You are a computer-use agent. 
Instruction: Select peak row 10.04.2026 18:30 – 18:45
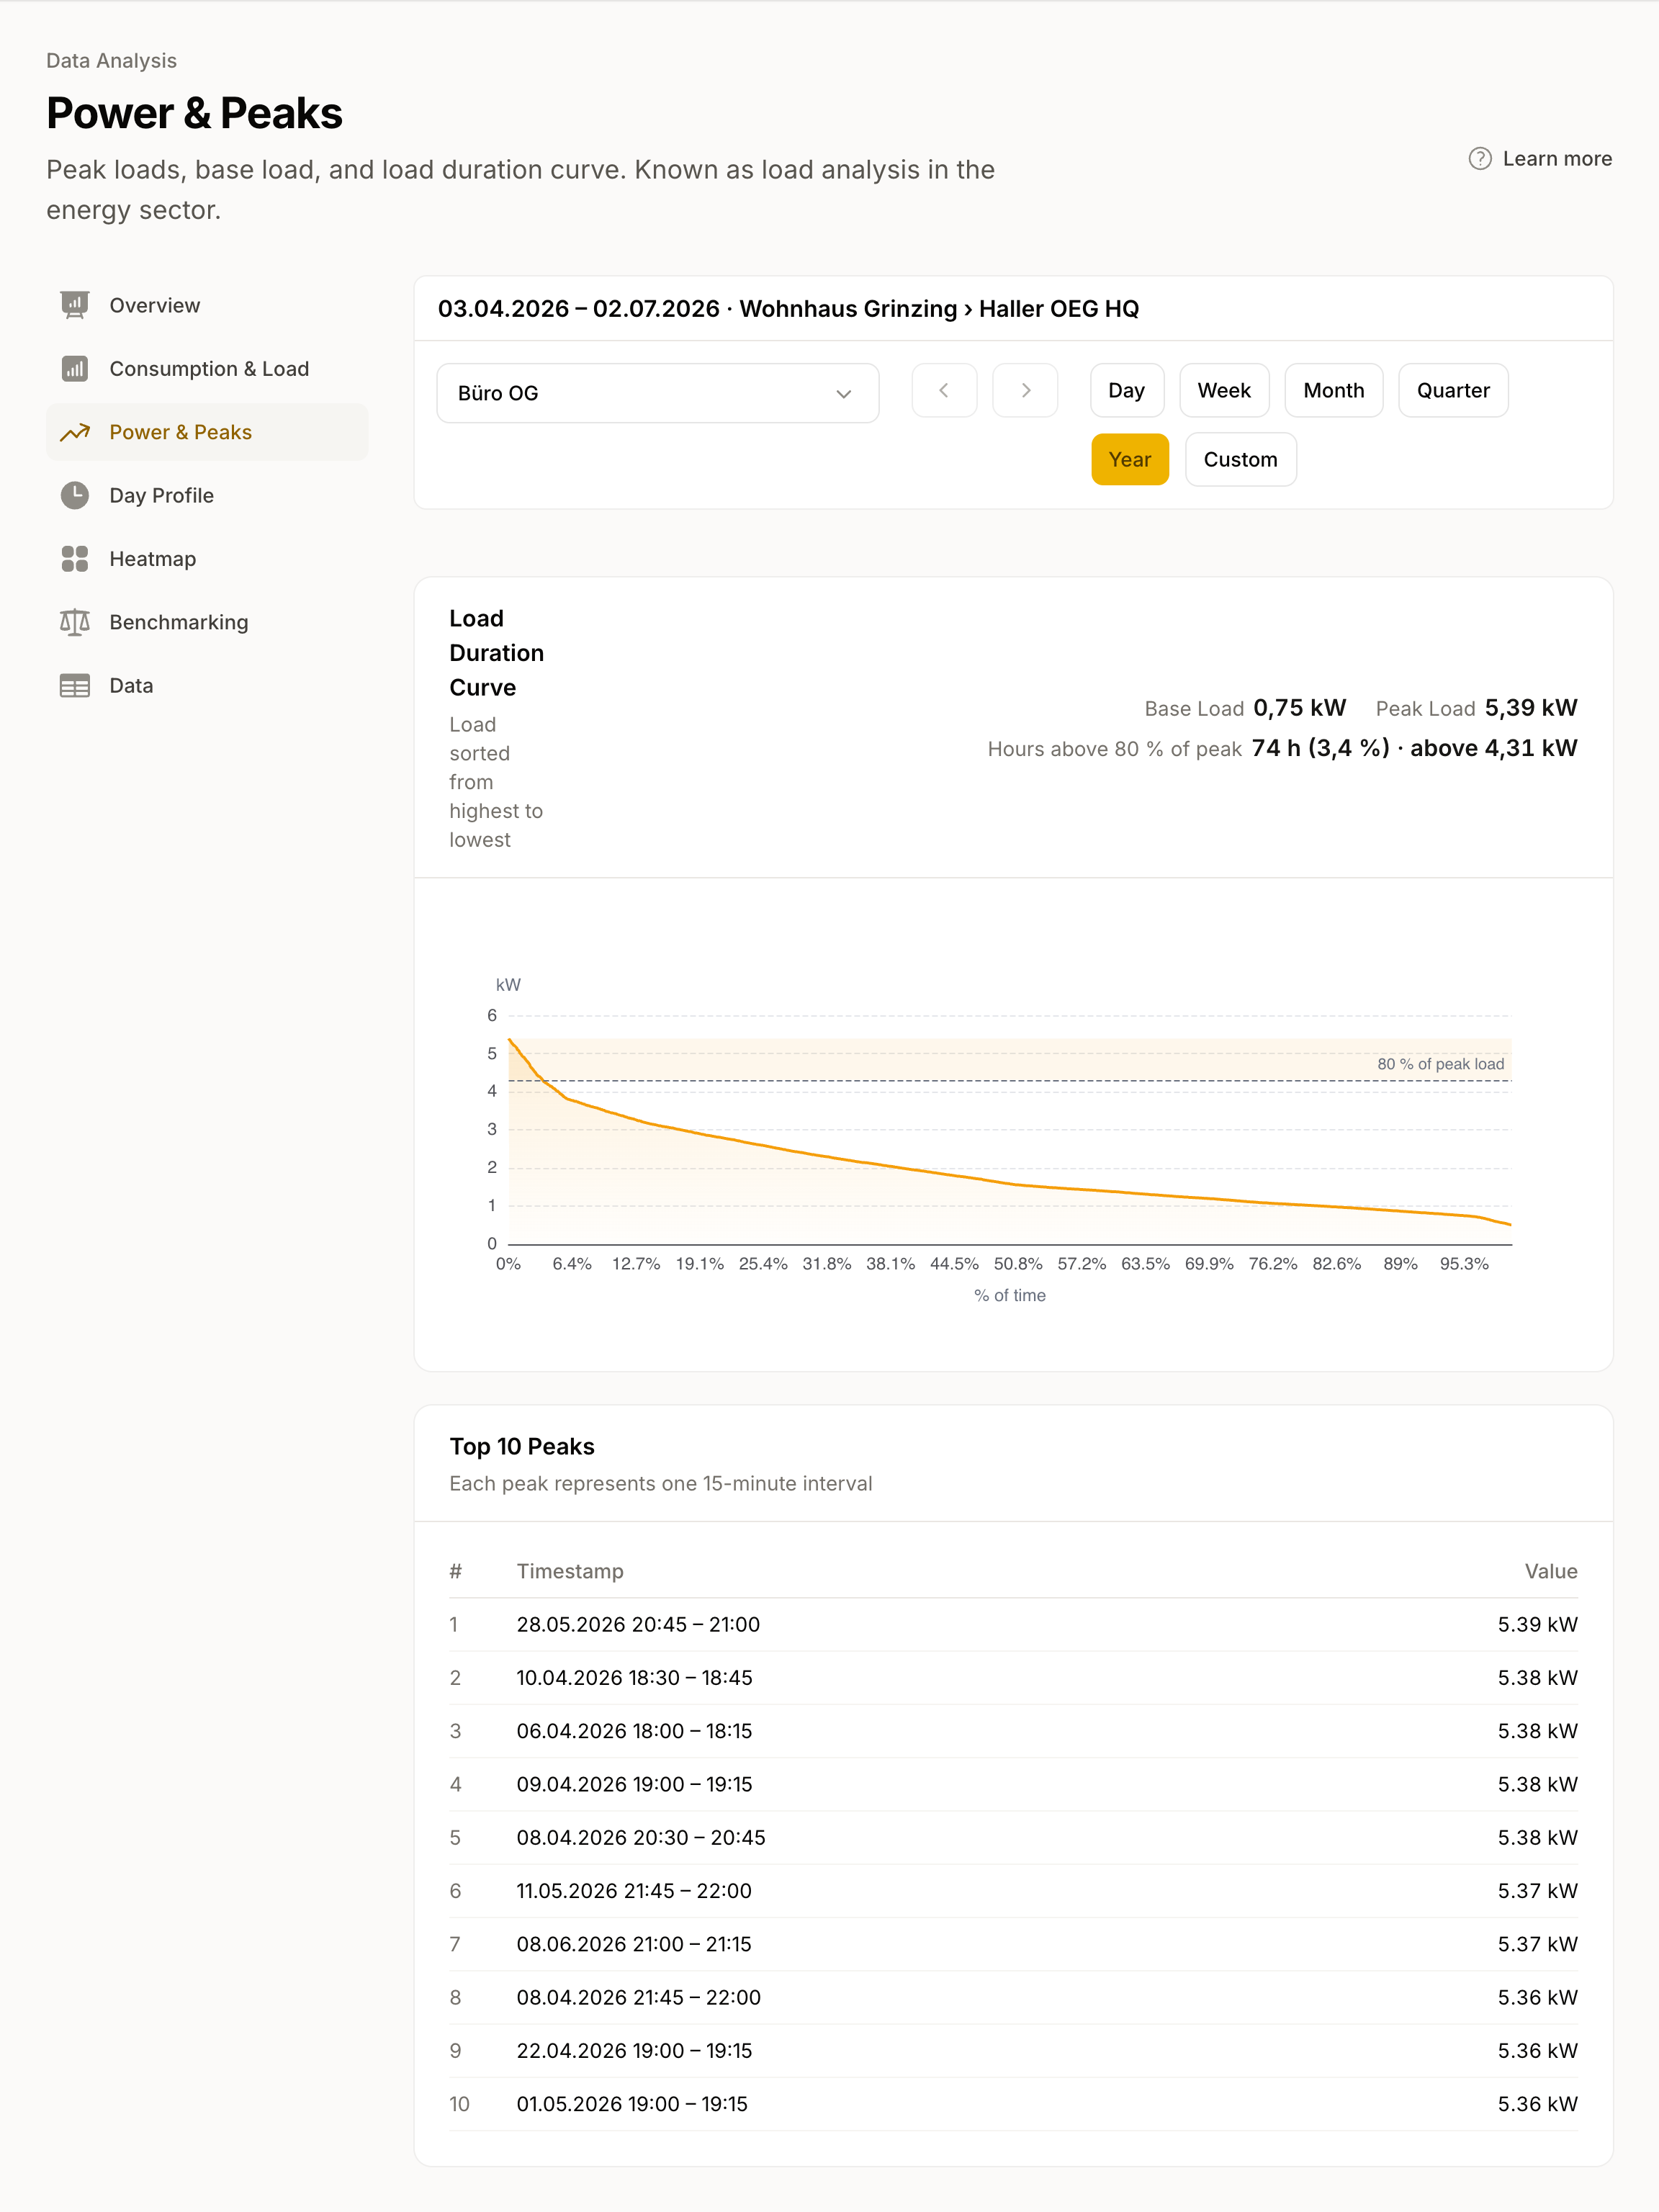[x=1013, y=1678]
